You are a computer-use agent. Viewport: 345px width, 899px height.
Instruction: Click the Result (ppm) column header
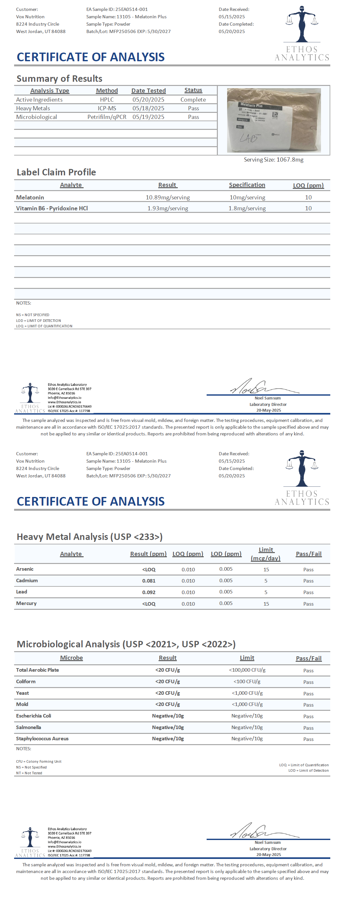[x=148, y=554]
